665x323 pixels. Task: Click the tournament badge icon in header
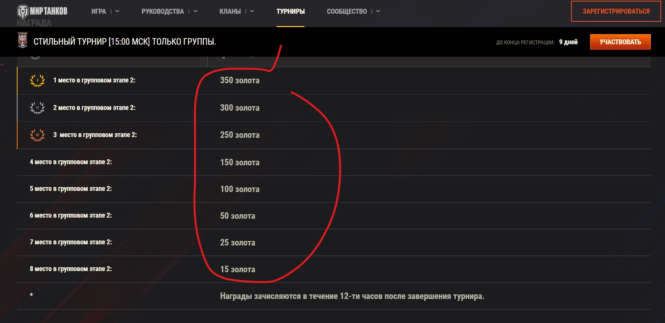23,40
